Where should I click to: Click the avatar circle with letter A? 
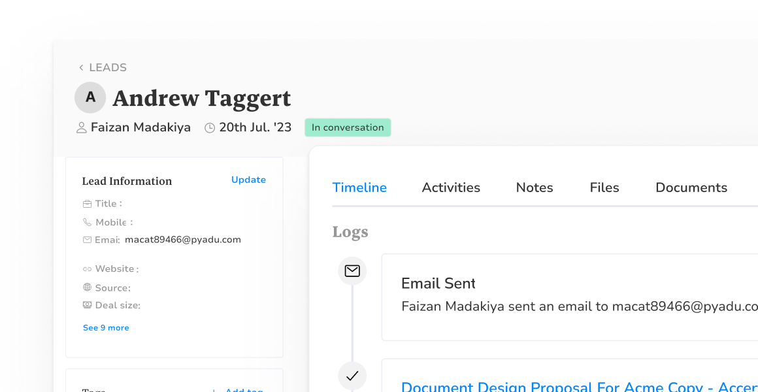click(90, 97)
